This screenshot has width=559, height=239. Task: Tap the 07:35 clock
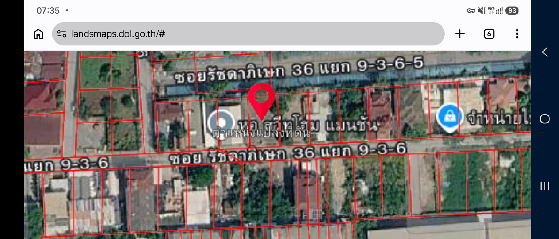(x=48, y=10)
